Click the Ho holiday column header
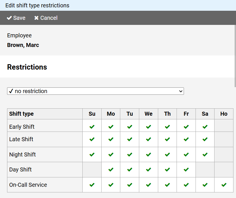 coord(224,114)
